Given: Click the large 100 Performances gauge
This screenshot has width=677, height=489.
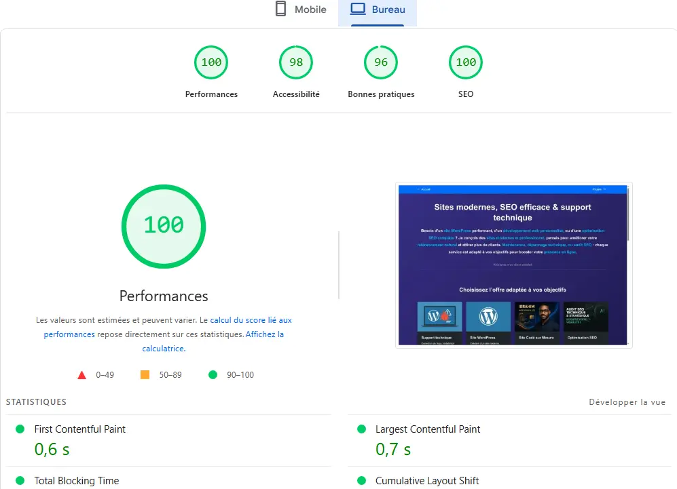Looking at the screenshot, I should (163, 227).
